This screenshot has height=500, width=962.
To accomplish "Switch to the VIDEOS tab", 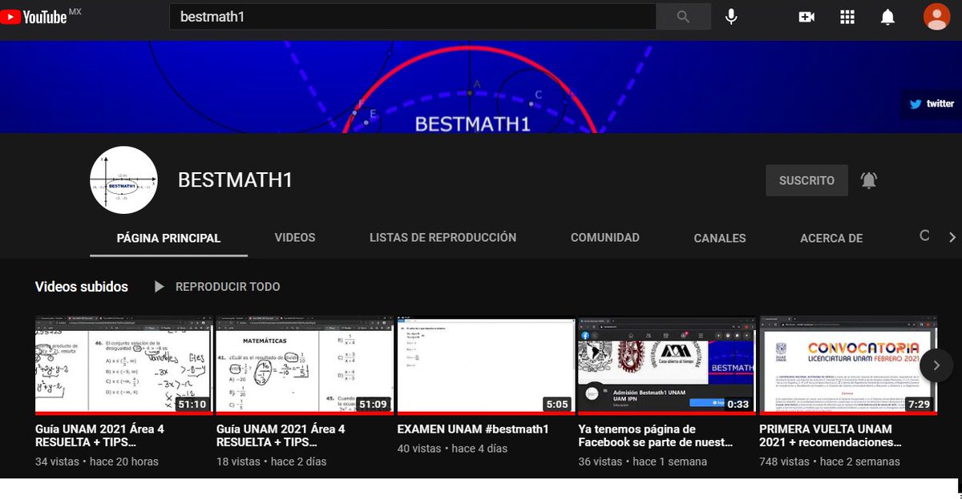I will point(295,238).
